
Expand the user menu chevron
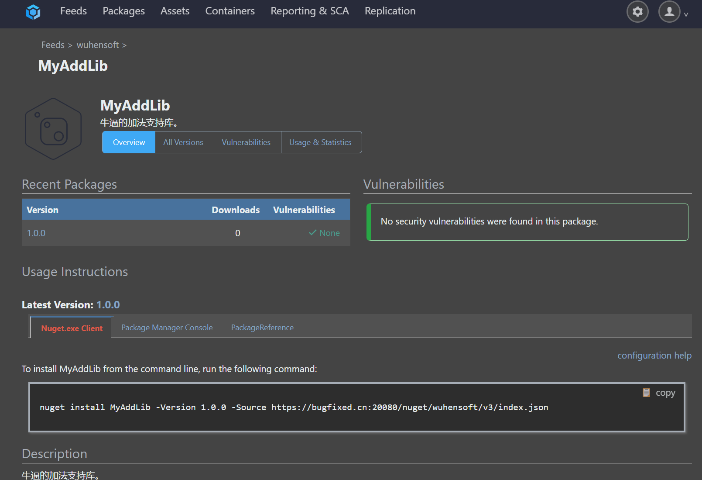click(686, 14)
